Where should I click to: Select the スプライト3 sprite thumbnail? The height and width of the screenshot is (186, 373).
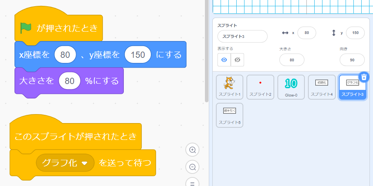pos(352,87)
